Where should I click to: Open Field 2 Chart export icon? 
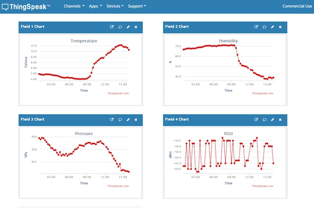(x=256, y=27)
